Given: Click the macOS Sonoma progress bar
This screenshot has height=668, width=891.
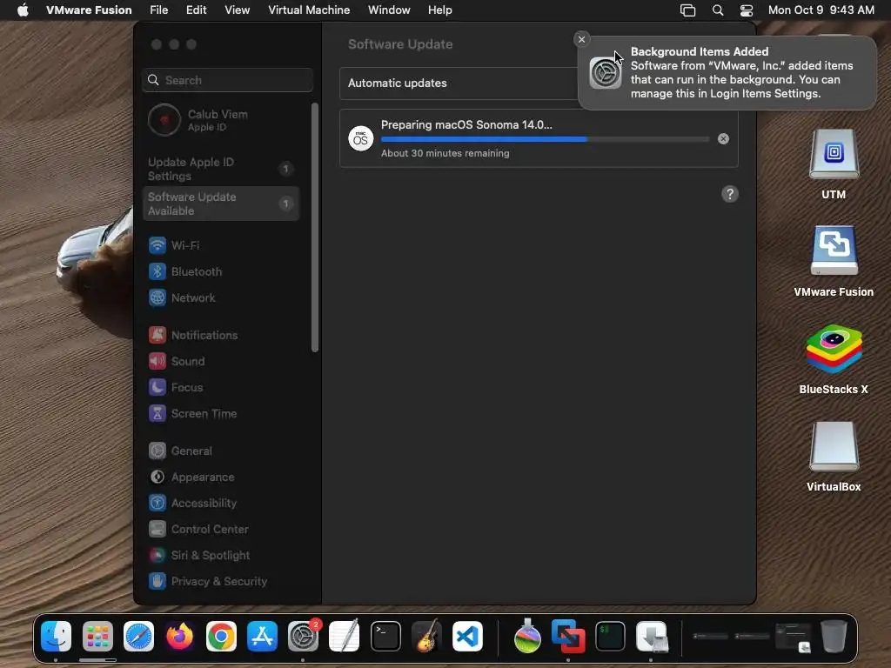Looking at the screenshot, I should coord(545,139).
